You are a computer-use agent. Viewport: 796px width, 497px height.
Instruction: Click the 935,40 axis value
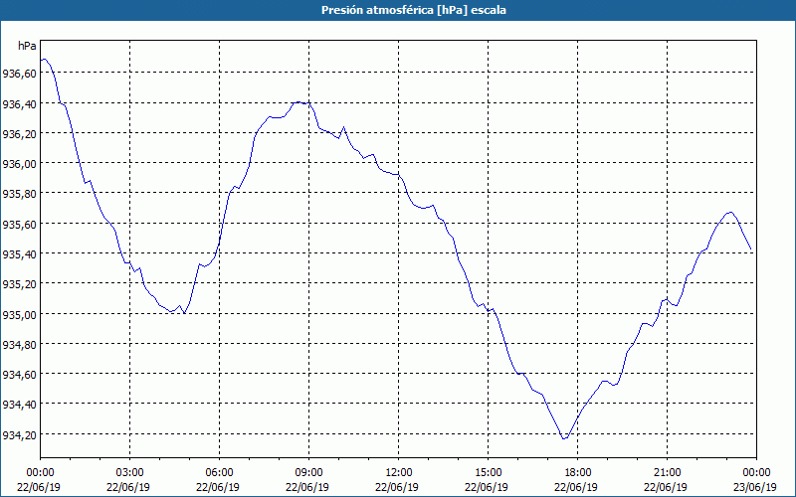19,254
